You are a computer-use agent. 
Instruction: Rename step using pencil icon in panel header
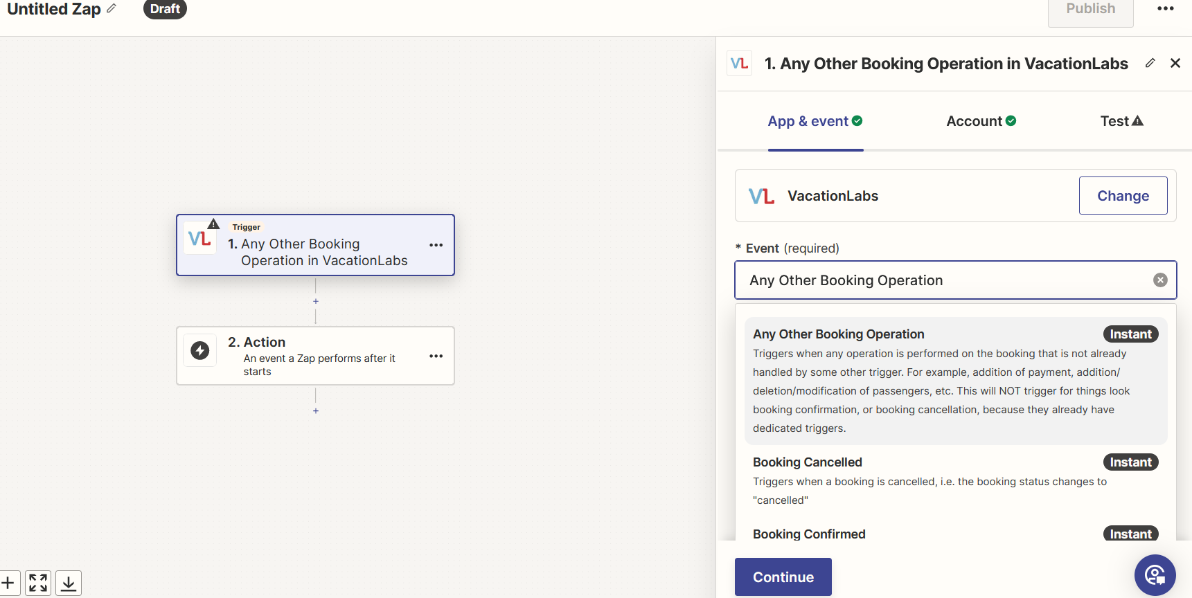pos(1150,63)
